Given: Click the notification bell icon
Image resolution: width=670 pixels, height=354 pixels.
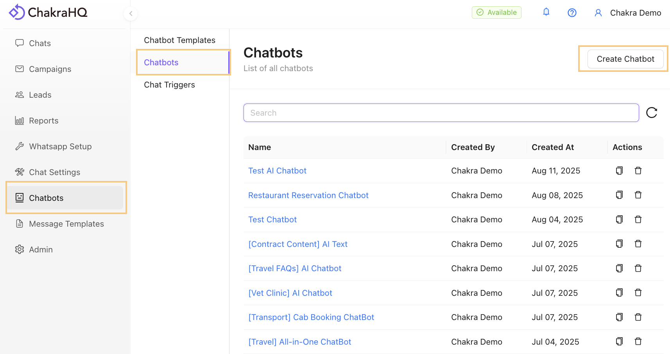Looking at the screenshot, I should 546,12.
